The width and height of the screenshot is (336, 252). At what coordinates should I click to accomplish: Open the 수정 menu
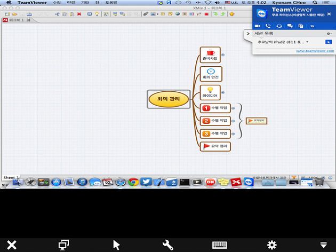click(x=57, y=3)
